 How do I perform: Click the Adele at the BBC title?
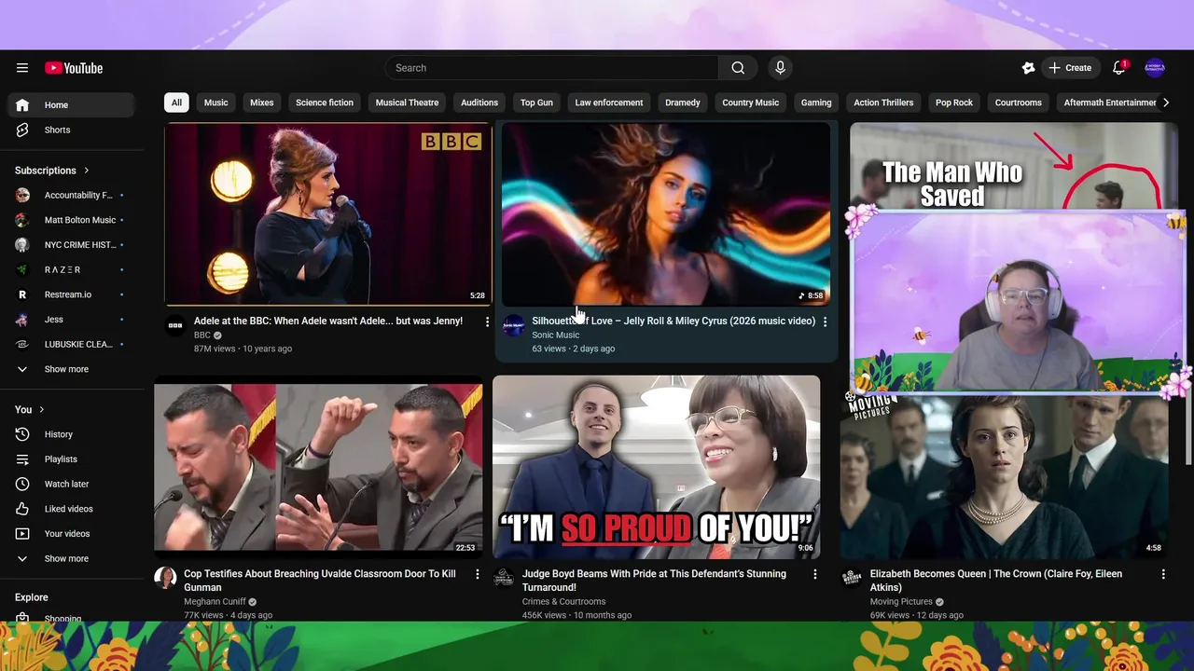coord(328,322)
